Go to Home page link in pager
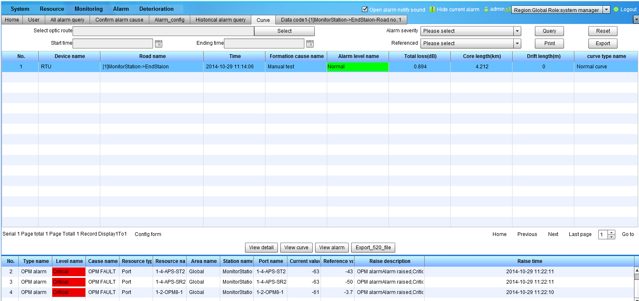The height and width of the screenshot is (301, 639). (x=500, y=234)
